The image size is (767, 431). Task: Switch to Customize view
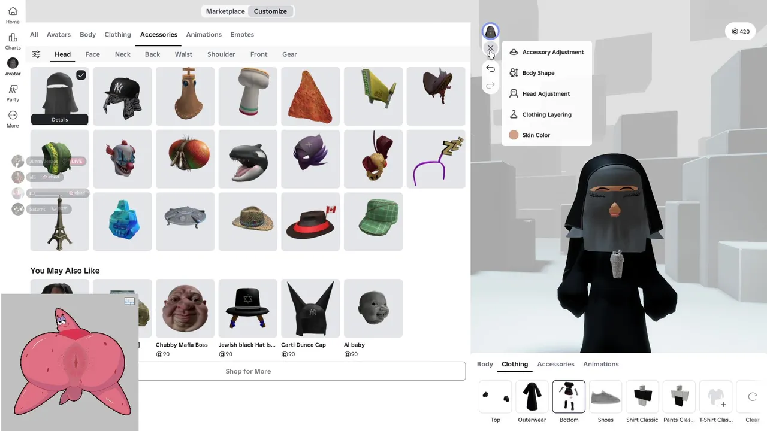270,11
